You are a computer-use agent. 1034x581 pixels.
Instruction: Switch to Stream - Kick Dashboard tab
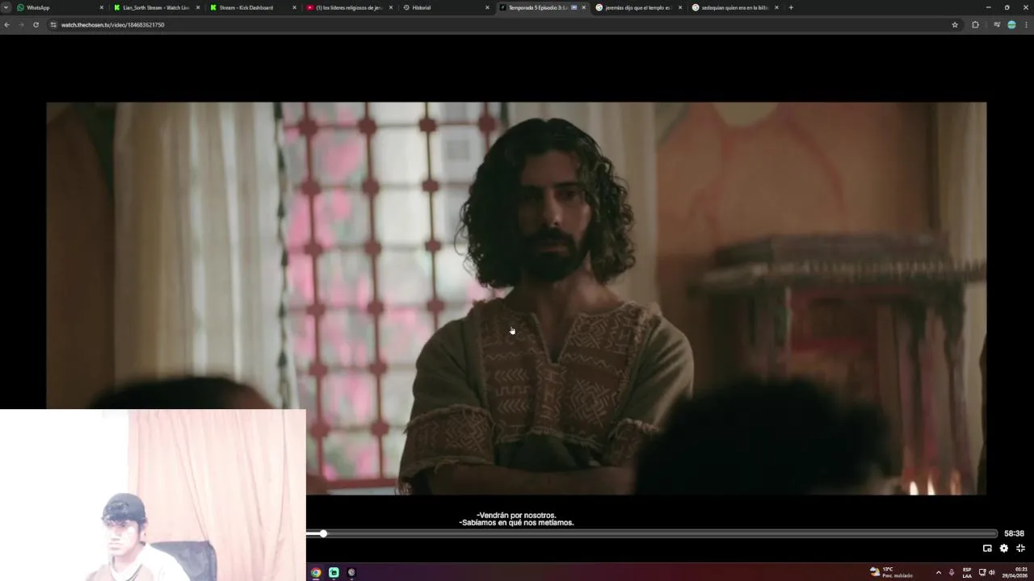(x=252, y=7)
